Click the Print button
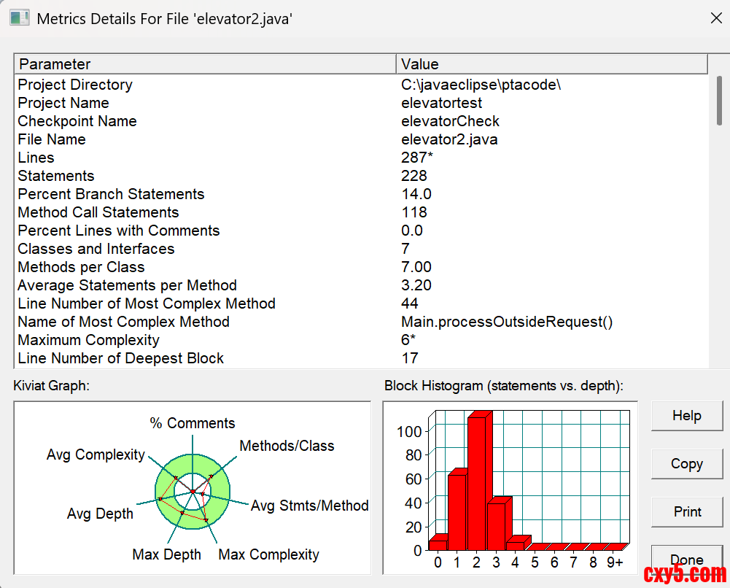 point(686,512)
